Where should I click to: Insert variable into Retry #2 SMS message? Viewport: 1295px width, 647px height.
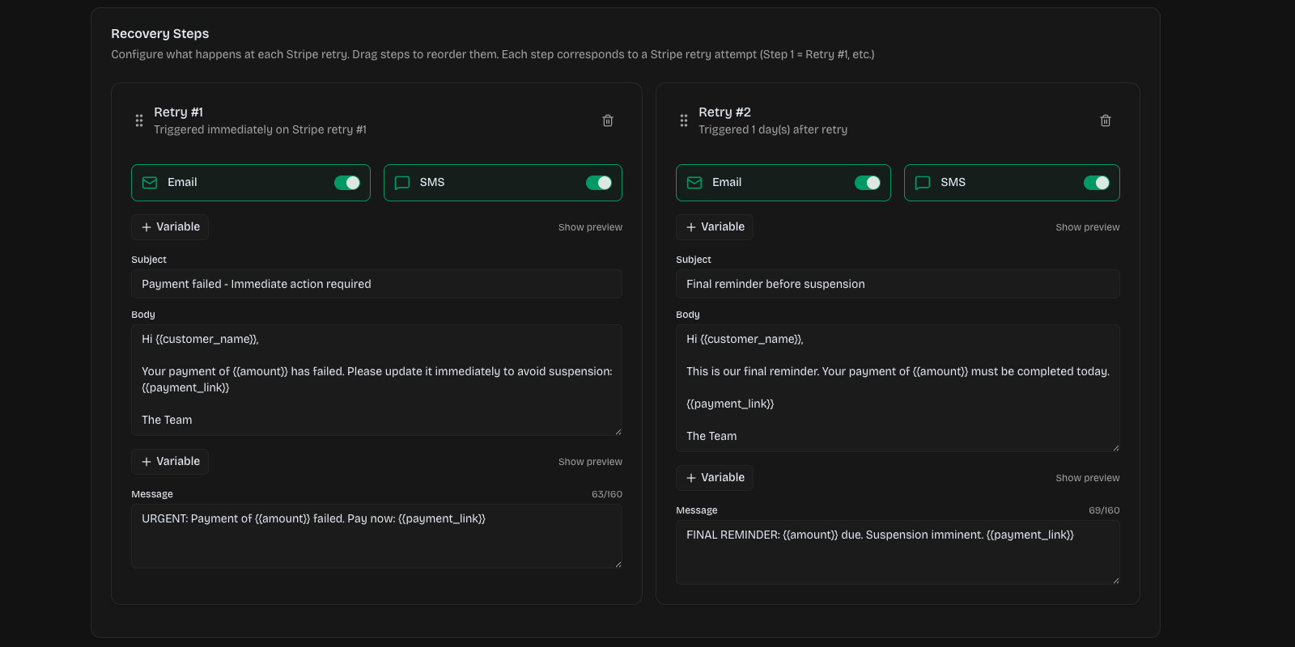pyautogui.click(x=715, y=478)
